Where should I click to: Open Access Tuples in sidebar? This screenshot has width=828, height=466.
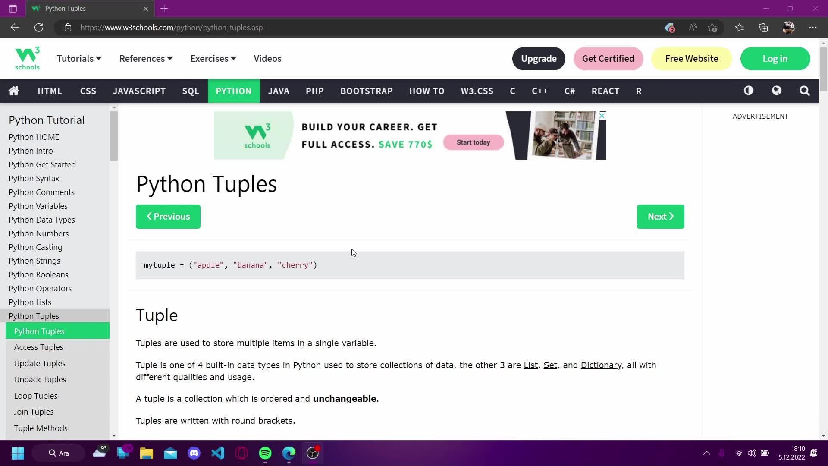(x=57, y=347)
